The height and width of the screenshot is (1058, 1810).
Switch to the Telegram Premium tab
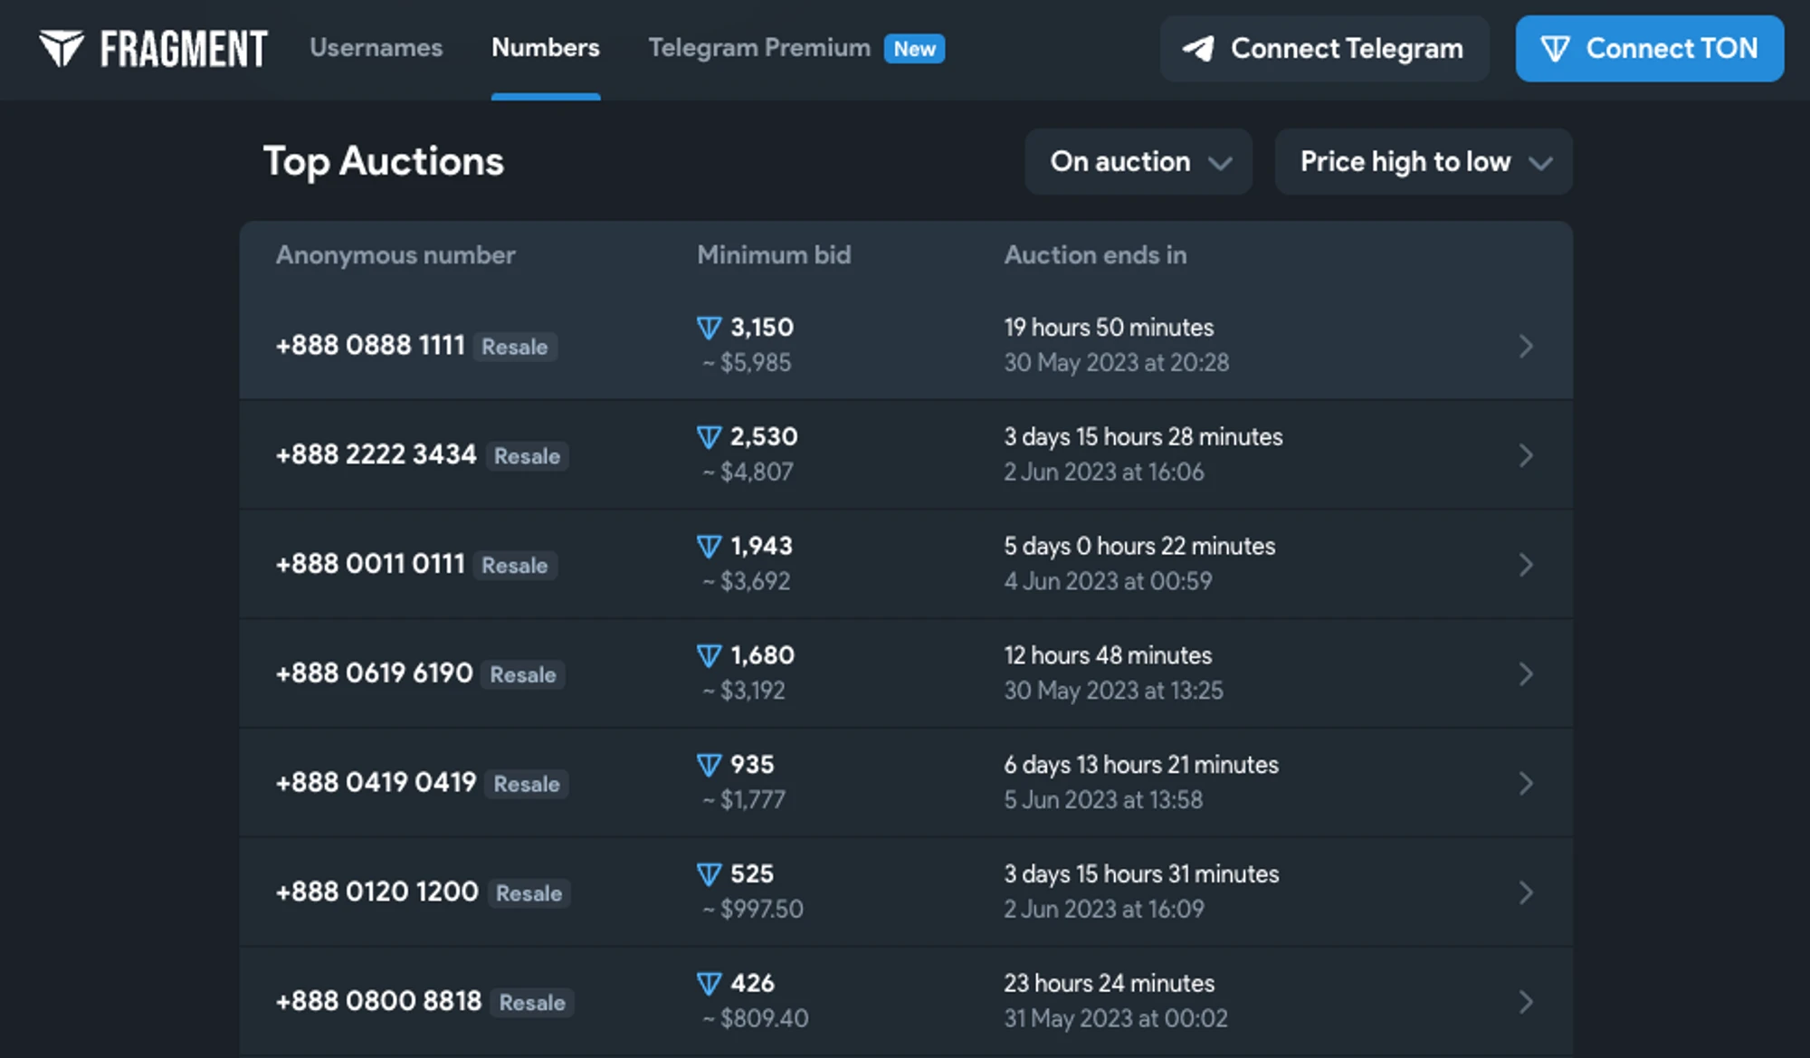(x=758, y=48)
